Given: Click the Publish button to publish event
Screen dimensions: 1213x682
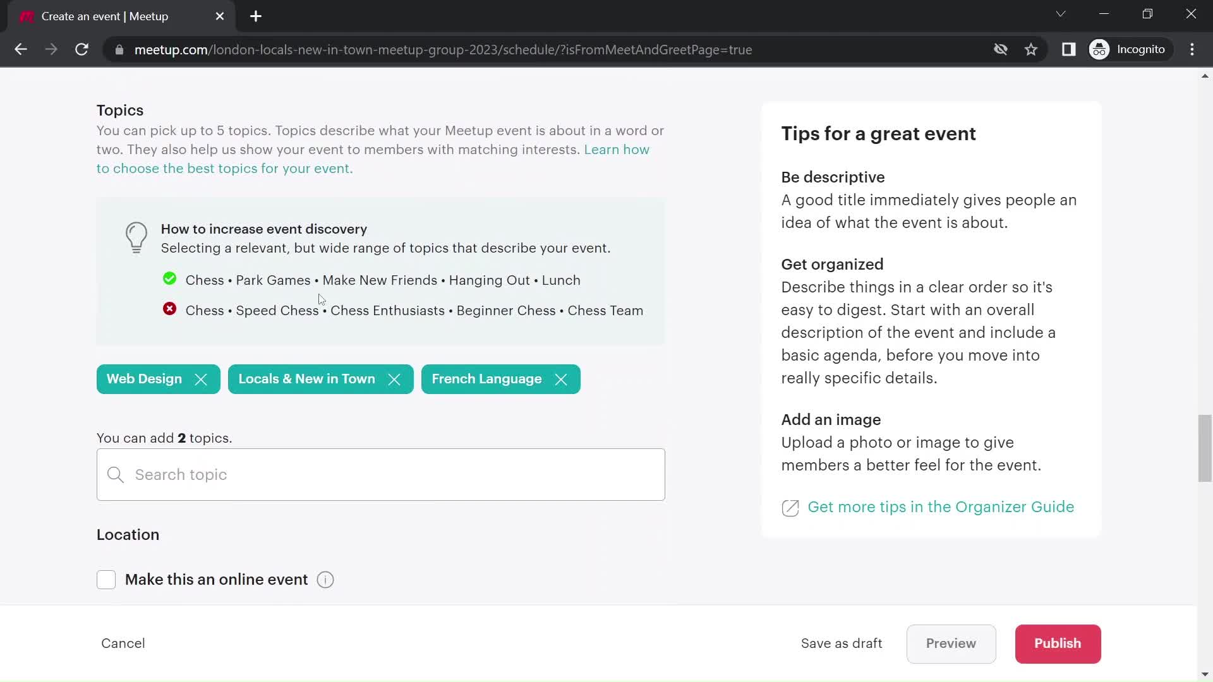Looking at the screenshot, I should click(1057, 643).
